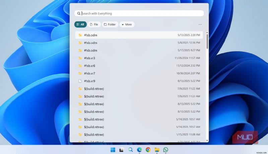Click the magnifier icon in the search bar
Viewport: 268px width, 154px height.
click(79, 13)
